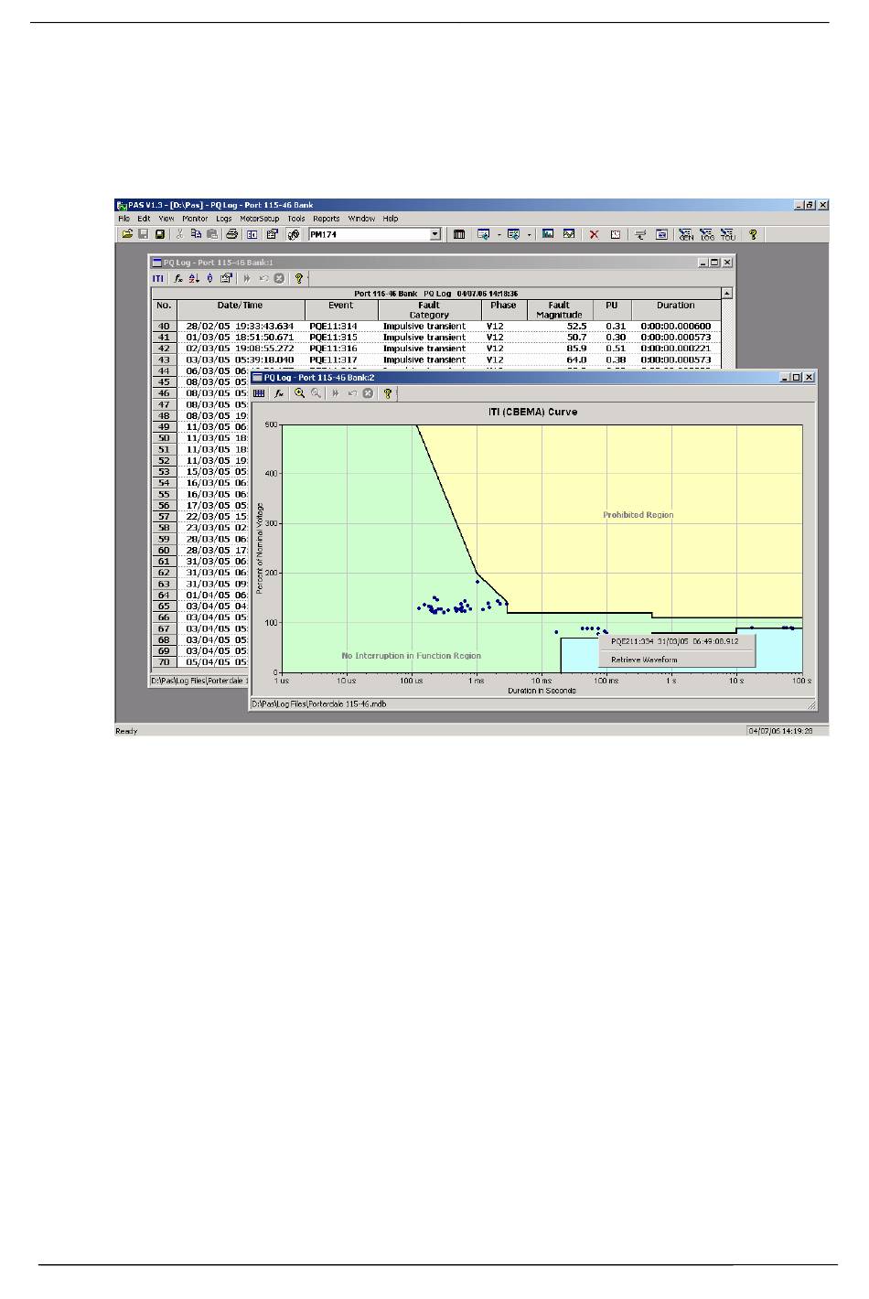This screenshot has width=869, height=1299.
Task: Select row number 70 in the log
Action: pos(164,662)
